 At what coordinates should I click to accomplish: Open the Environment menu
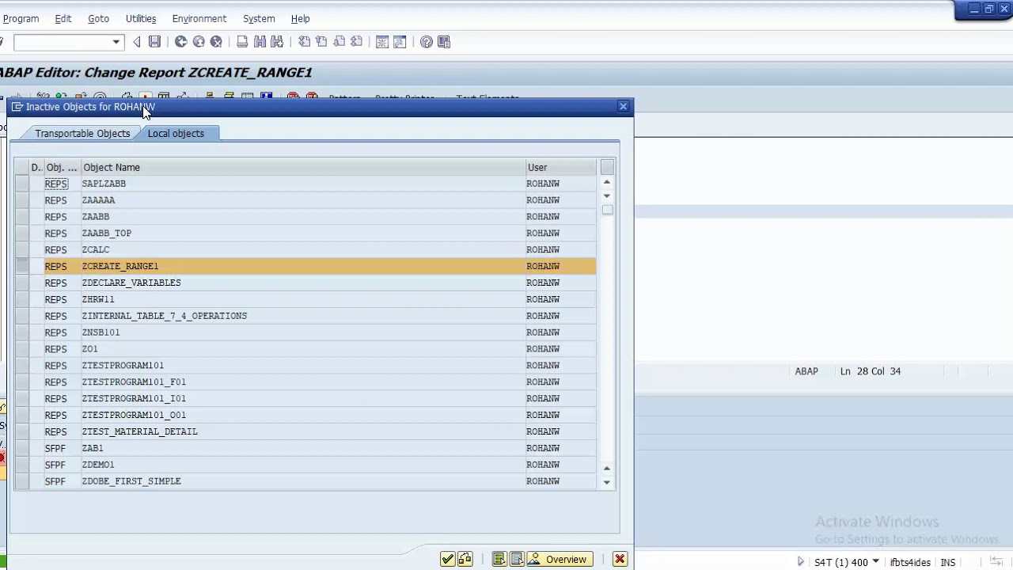click(199, 18)
